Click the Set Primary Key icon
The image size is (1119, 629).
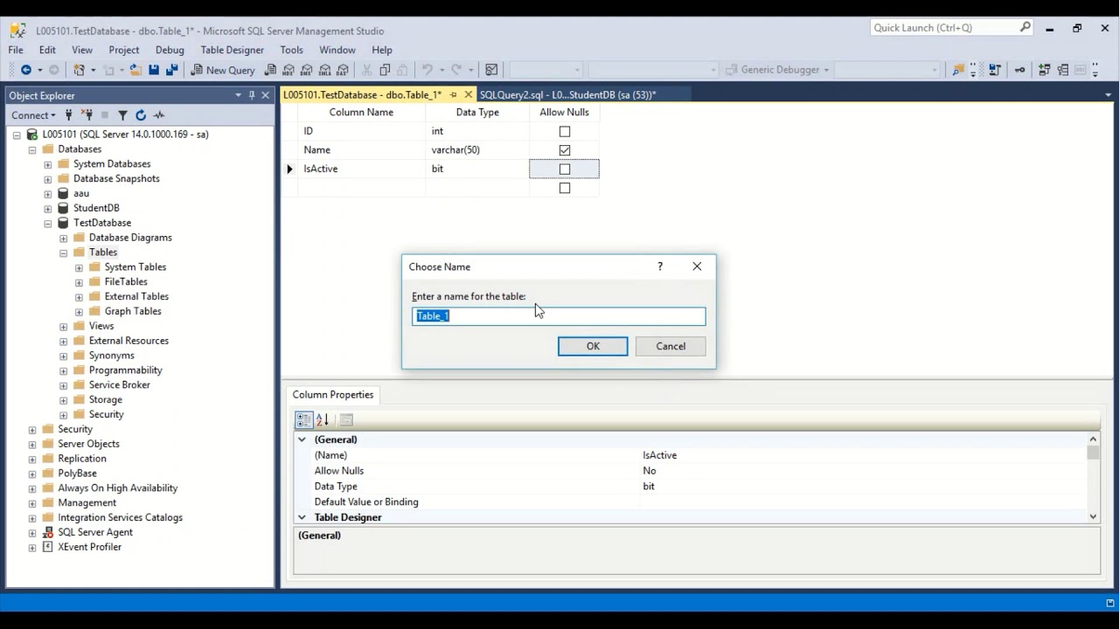[x=1020, y=70]
